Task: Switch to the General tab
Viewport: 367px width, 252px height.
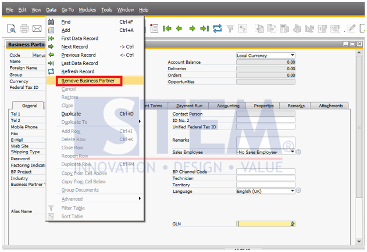Action: tap(28, 106)
